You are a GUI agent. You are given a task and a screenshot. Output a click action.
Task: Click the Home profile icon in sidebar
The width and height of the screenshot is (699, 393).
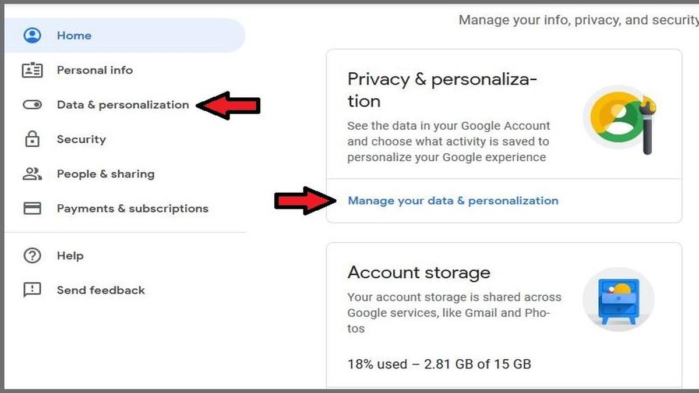pos(33,35)
